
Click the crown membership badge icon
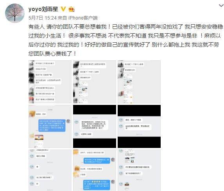pyautogui.click(x=72, y=9)
